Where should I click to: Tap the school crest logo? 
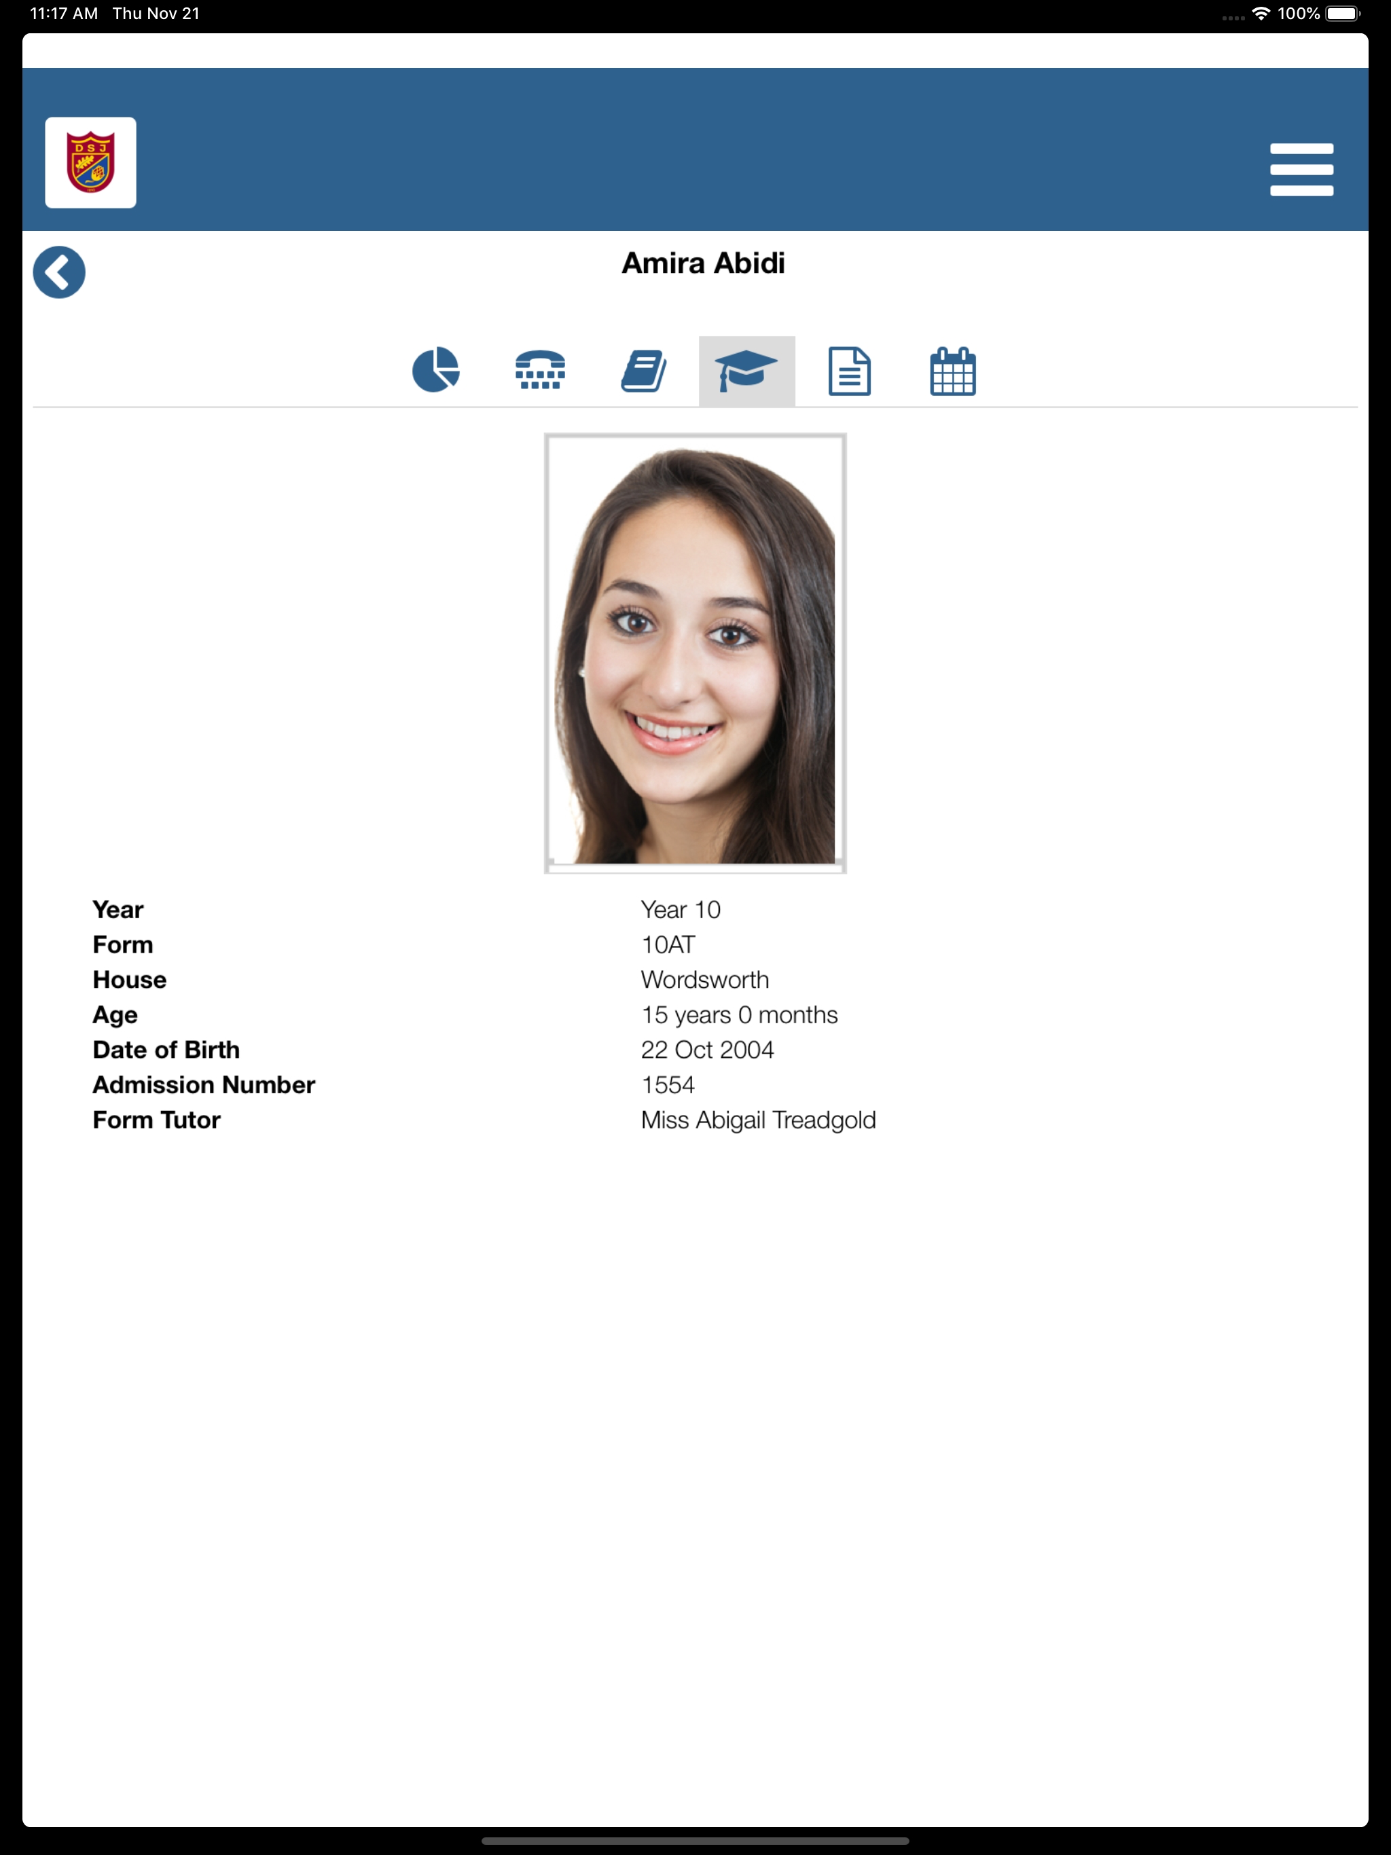[90, 163]
